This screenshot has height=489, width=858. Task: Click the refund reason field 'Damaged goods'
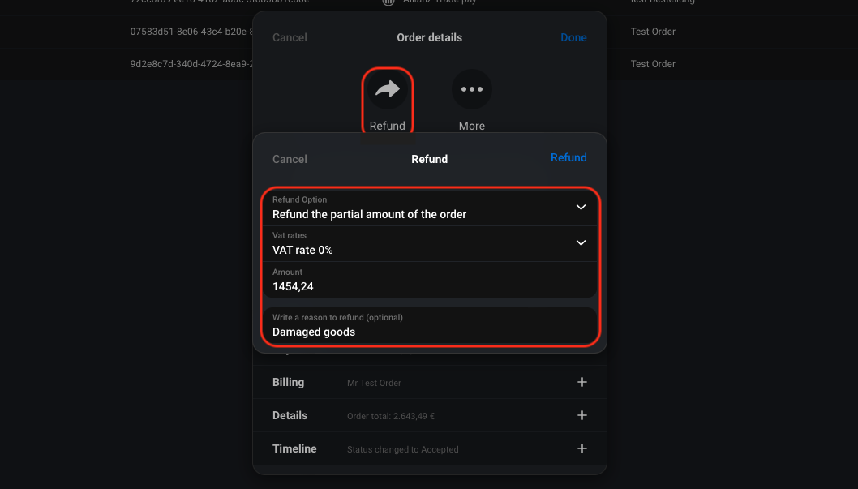coord(430,325)
